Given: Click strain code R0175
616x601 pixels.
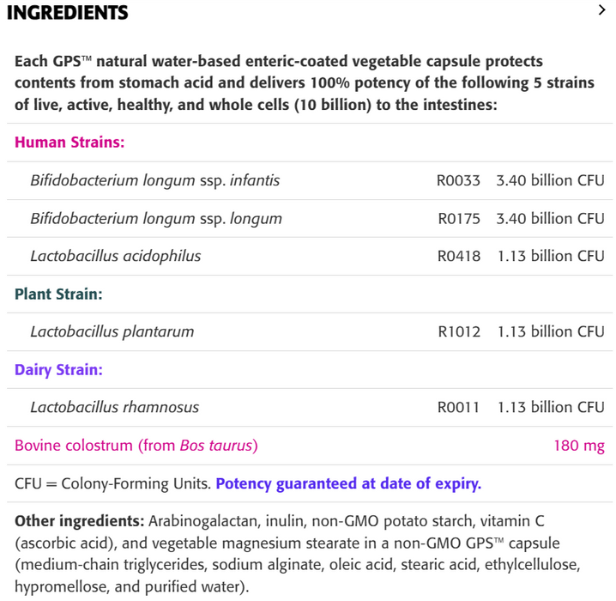Looking at the screenshot, I should click(459, 218).
